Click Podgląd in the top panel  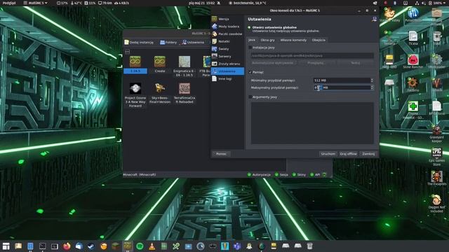9,3
